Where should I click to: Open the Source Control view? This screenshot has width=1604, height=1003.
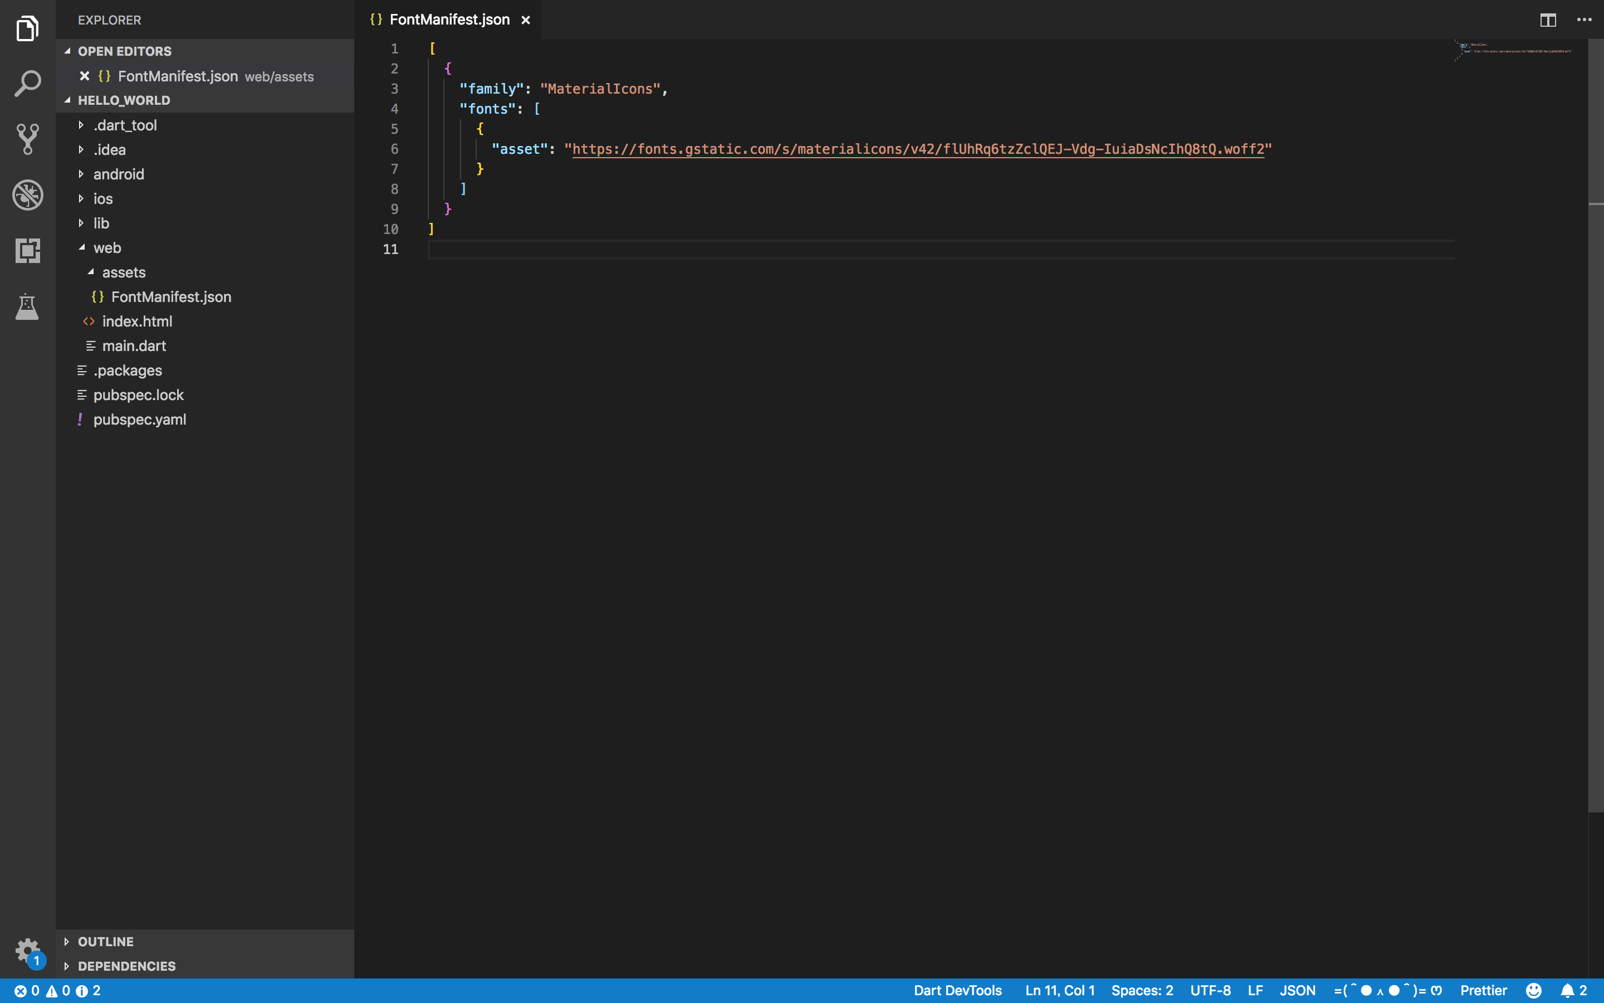[27, 139]
